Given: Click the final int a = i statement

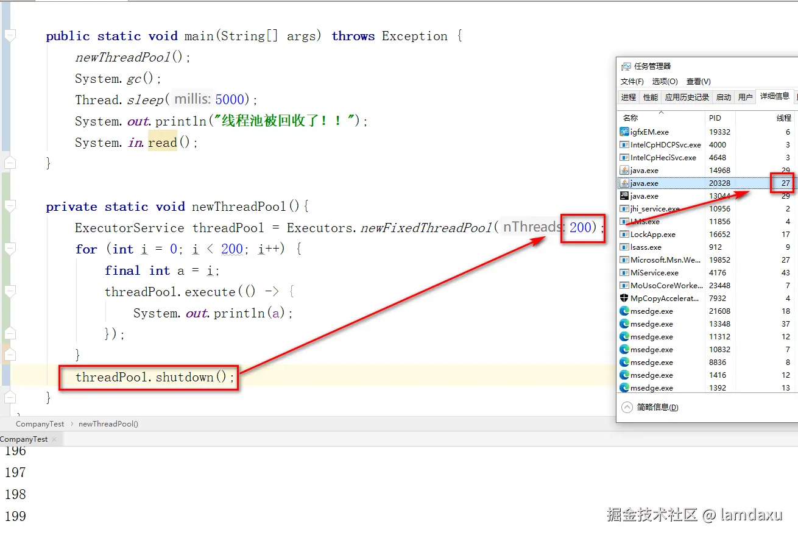Looking at the screenshot, I should coord(162,271).
